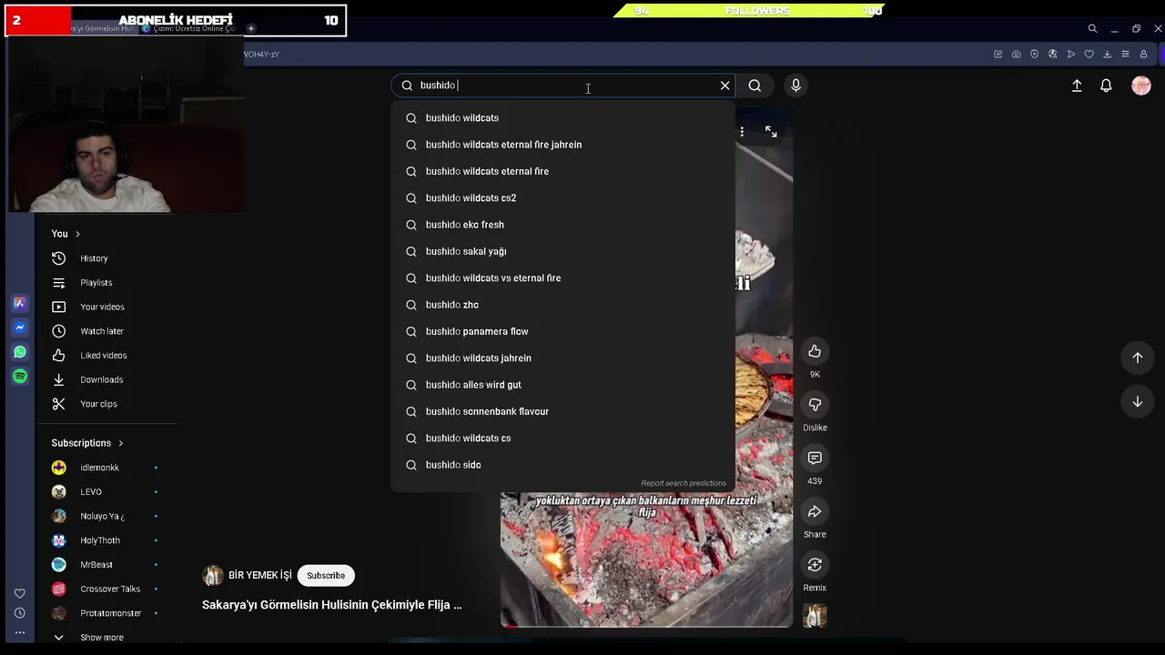Choose suggestion "bushido alles wird gut"

point(562,385)
